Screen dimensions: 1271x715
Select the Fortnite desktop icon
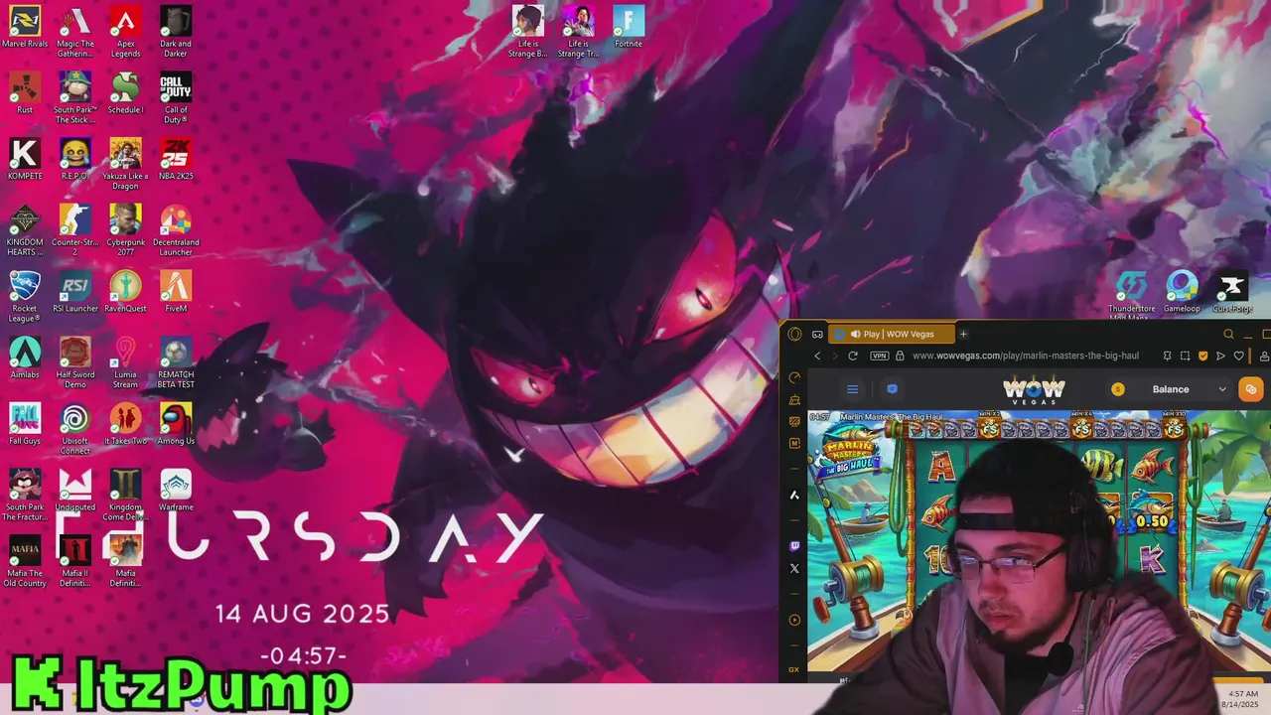tap(629, 27)
